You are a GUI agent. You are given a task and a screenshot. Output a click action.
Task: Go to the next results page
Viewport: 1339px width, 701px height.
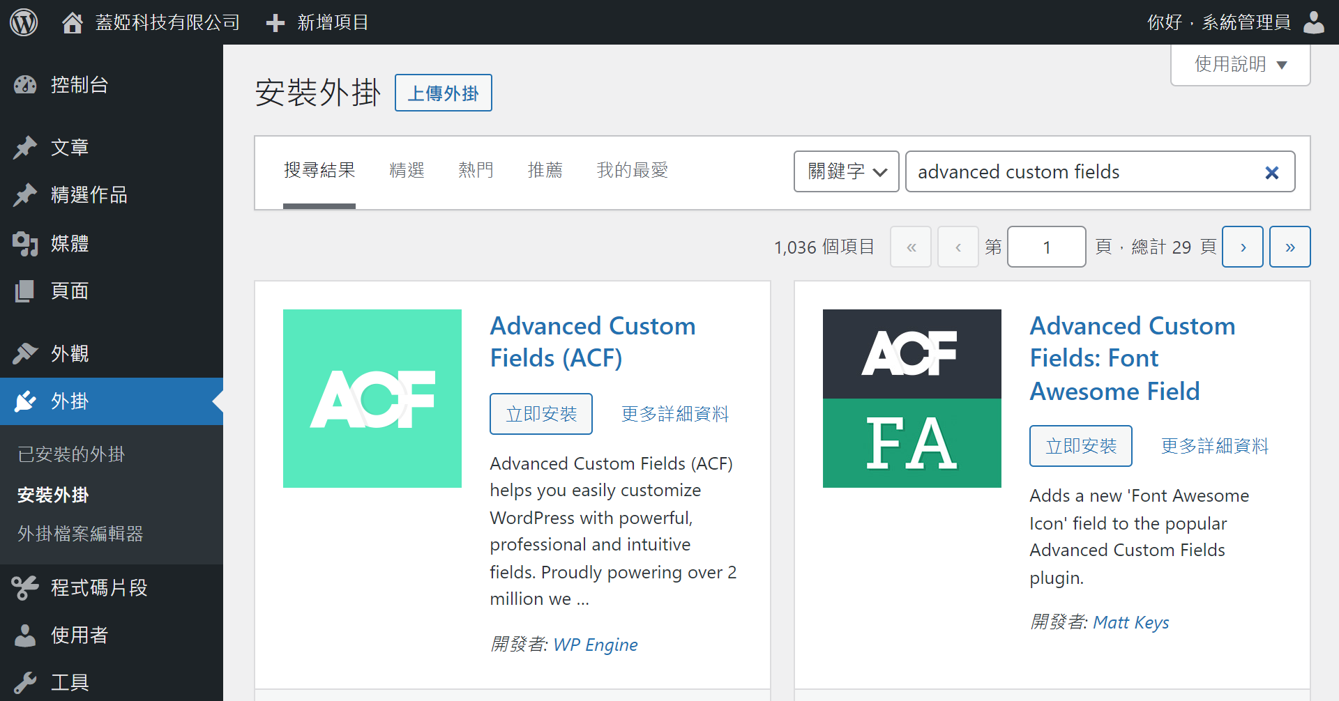(x=1243, y=247)
